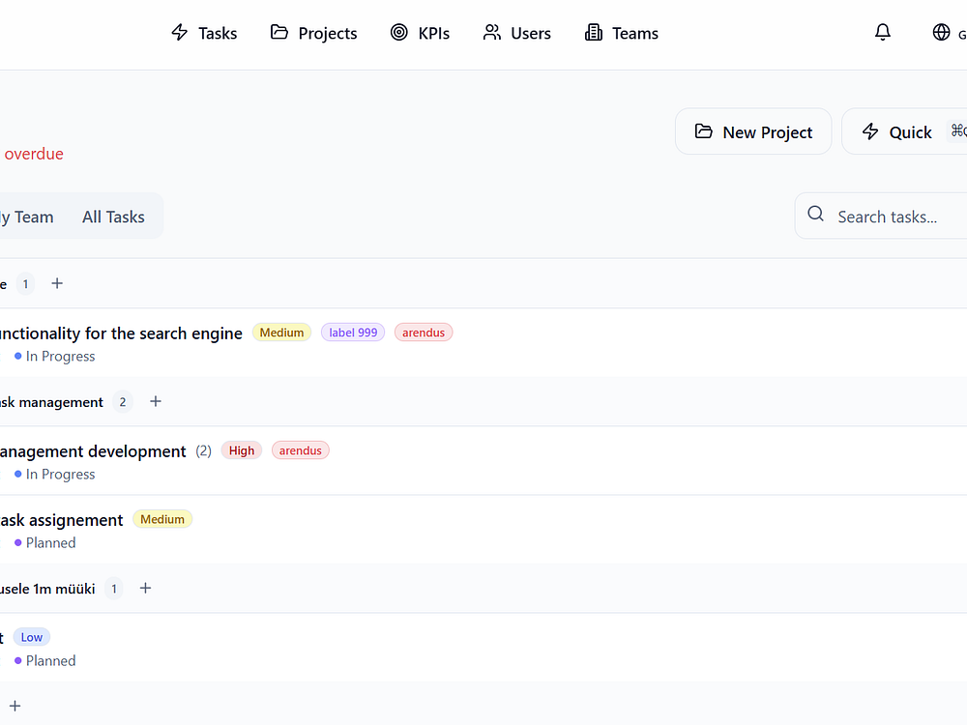The width and height of the screenshot is (967, 725).
Task: Open KPIs section
Action: 420,33
